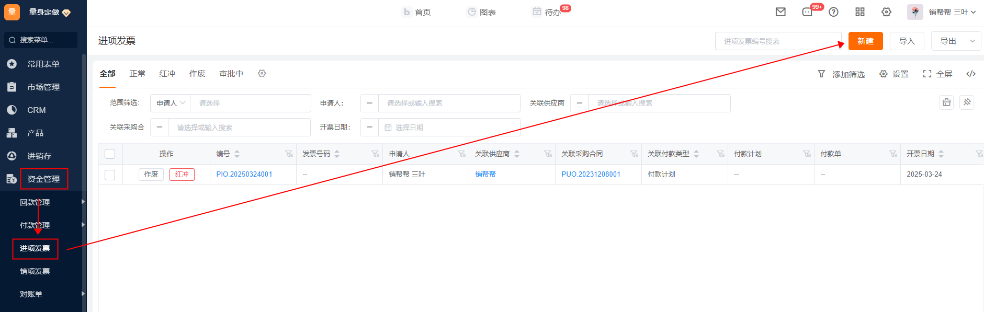
Task: Open the 选择日期 date picker field
Action: coord(449,127)
